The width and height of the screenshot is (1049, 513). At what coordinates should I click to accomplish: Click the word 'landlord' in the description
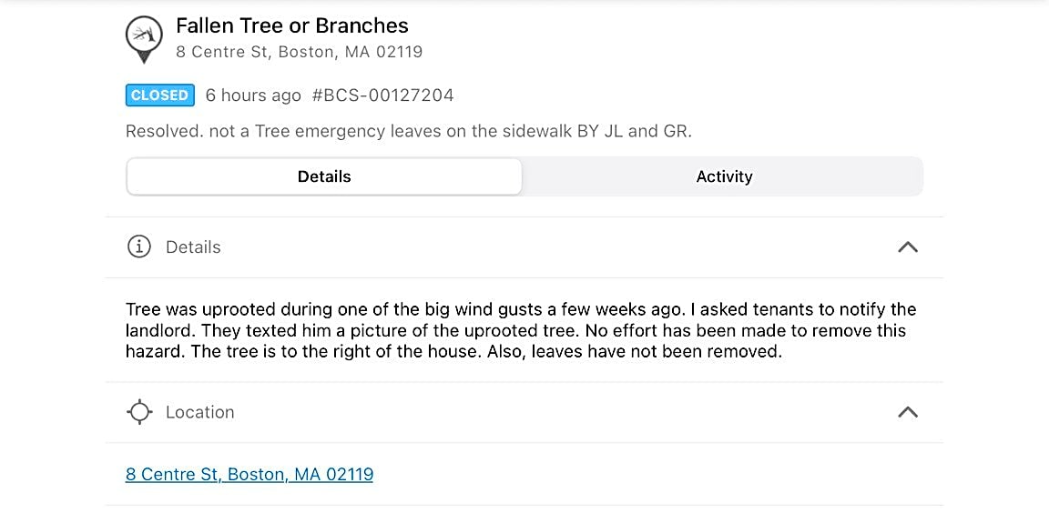pos(155,330)
